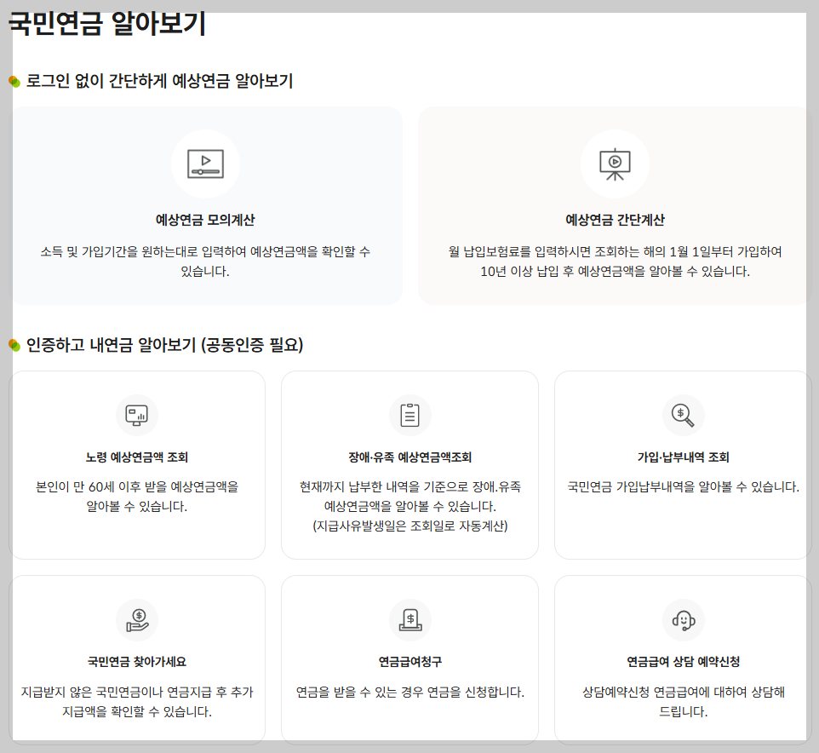The height and width of the screenshot is (753, 819).
Task: Click the 연금급여청구 title
Action: click(409, 660)
